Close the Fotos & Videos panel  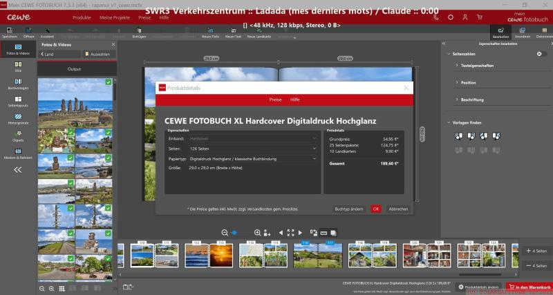coord(113,44)
